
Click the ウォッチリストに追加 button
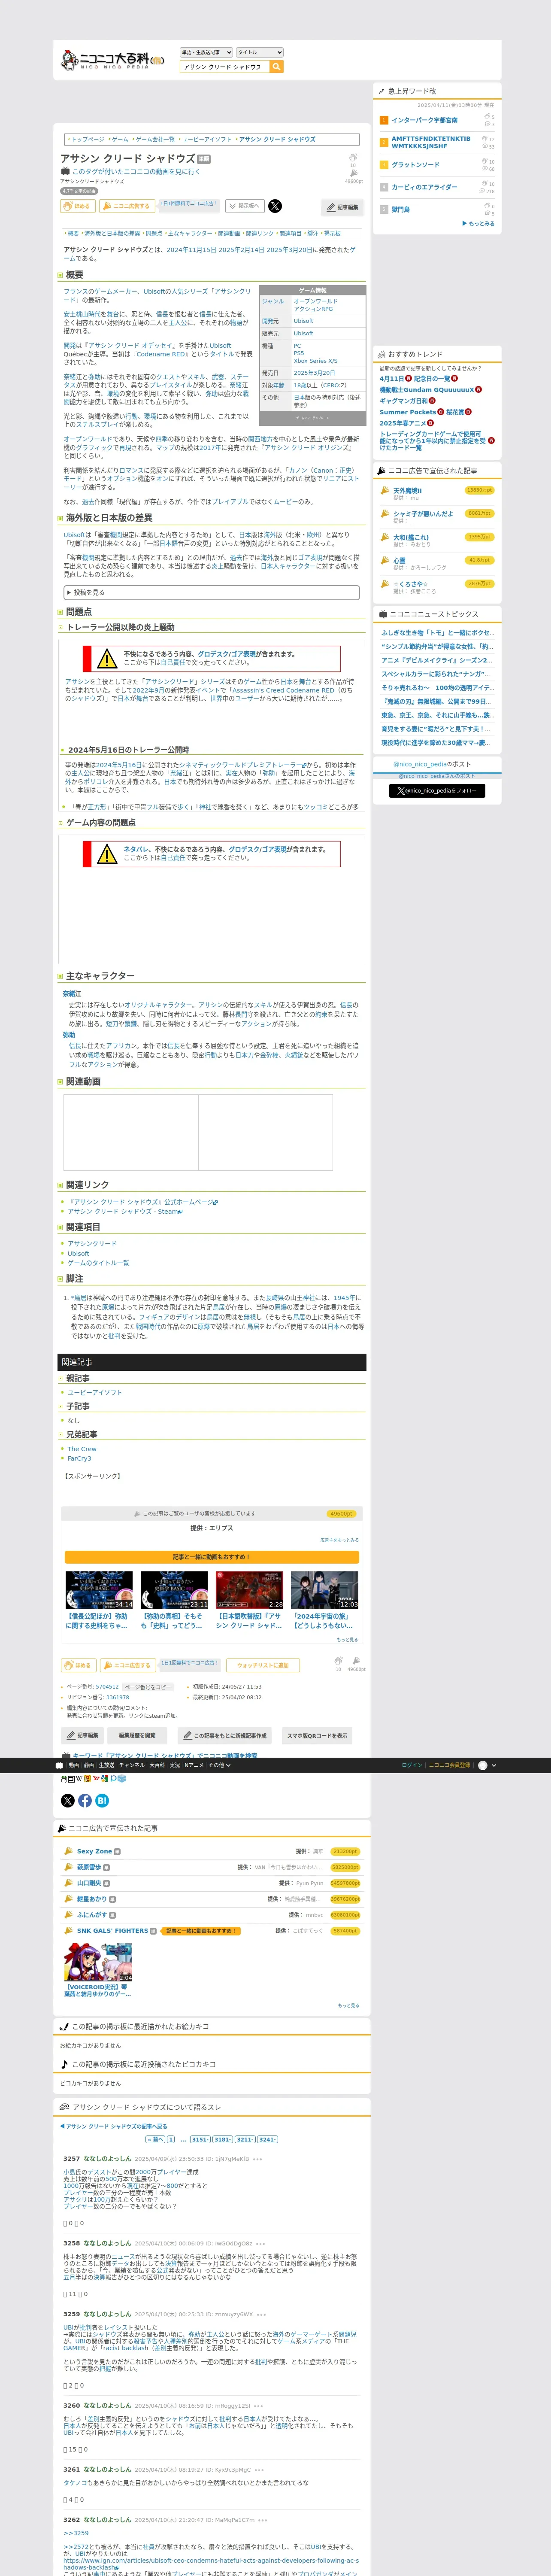pyautogui.click(x=262, y=1665)
